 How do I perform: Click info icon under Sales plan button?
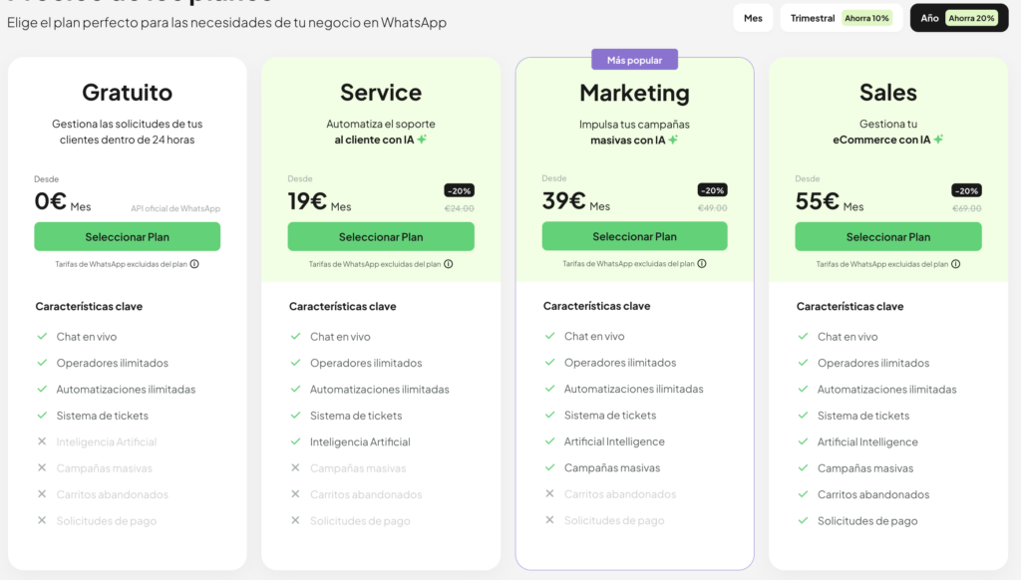point(955,264)
